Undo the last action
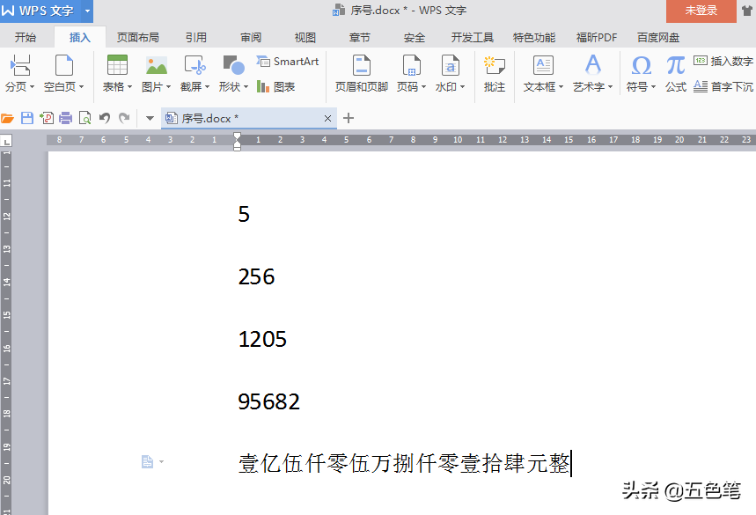 (105, 118)
